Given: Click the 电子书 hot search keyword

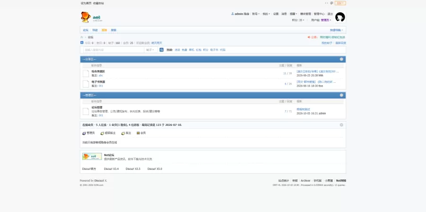Looking at the screenshot, I should [x=214, y=50].
